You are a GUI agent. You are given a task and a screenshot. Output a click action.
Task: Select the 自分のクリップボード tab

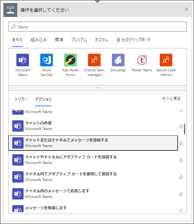point(134,40)
